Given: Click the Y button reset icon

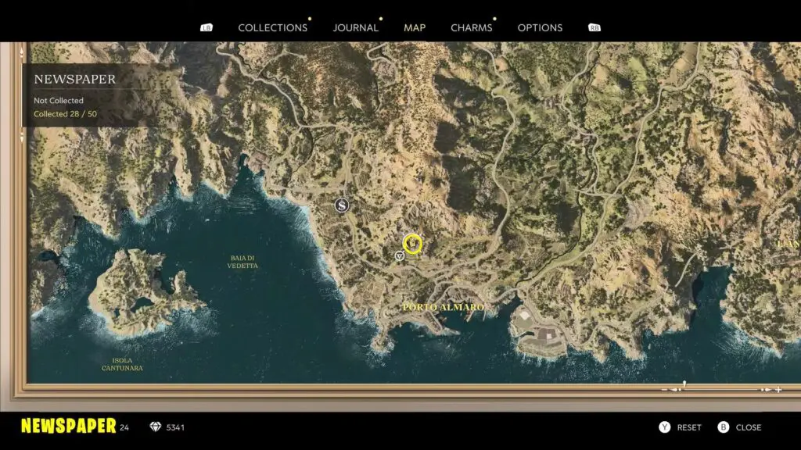Looking at the screenshot, I should click(x=664, y=427).
